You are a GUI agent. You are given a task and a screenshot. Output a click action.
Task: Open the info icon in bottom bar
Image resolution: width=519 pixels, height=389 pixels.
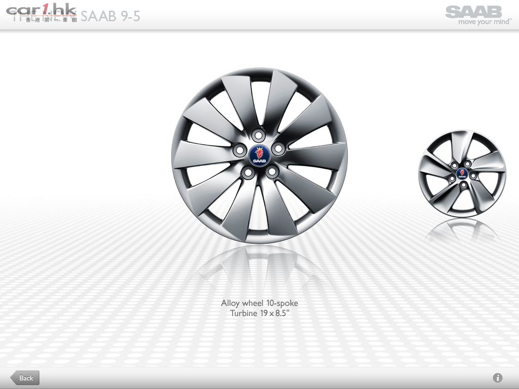coord(497,378)
